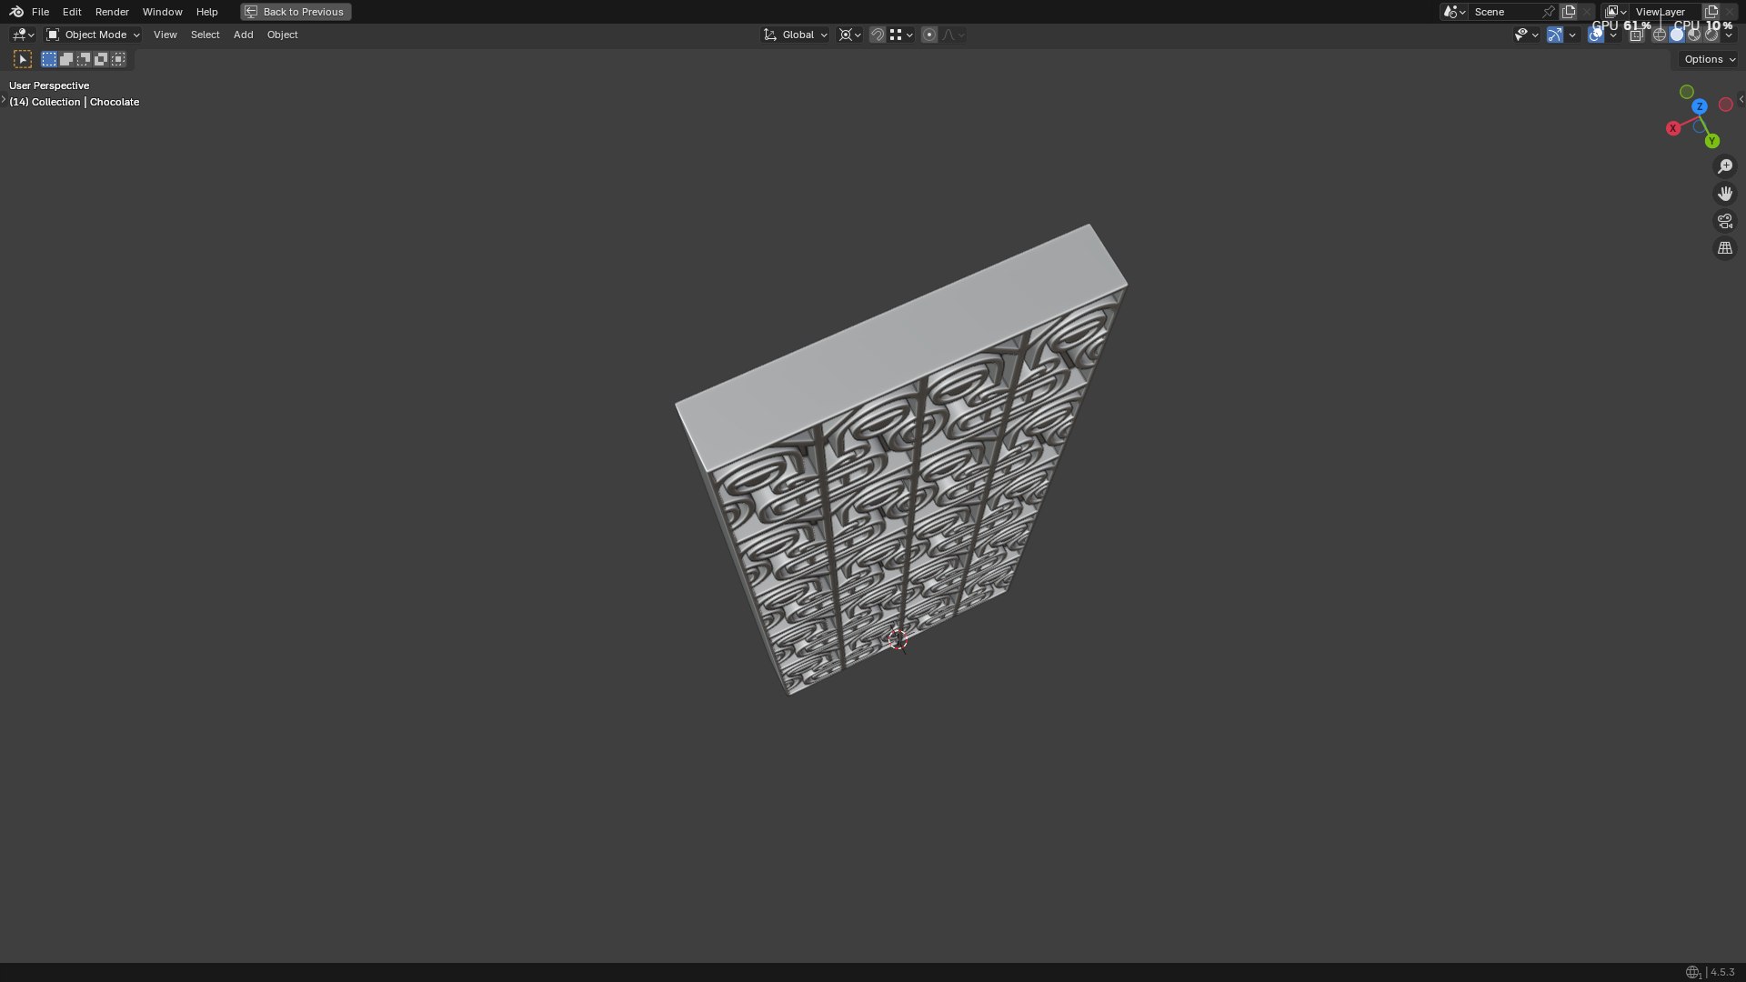Open the transform pivot point dropdown

coord(850,35)
